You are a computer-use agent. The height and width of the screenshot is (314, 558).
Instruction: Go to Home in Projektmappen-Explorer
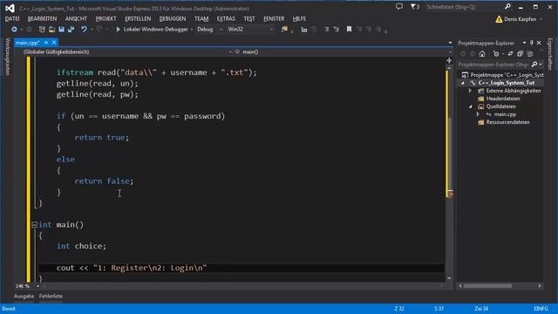coord(482,54)
